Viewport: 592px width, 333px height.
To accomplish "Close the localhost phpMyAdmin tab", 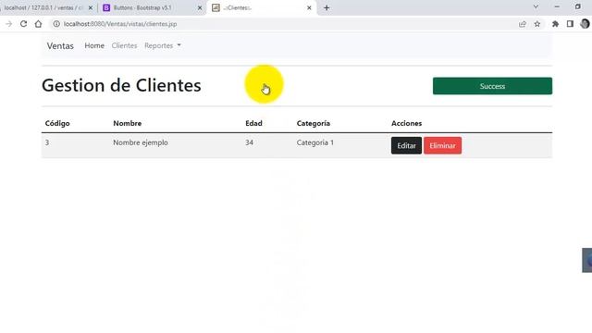I will click(x=91, y=7).
